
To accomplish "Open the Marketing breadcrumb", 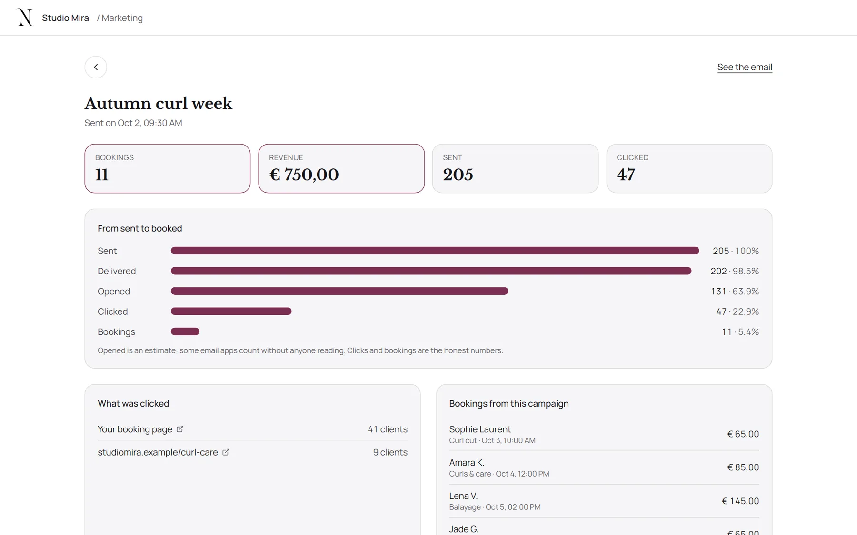I will [x=122, y=18].
